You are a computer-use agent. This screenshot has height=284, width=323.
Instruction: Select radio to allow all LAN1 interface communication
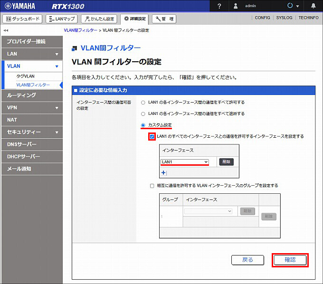pyautogui.click(x=143, y=103)
